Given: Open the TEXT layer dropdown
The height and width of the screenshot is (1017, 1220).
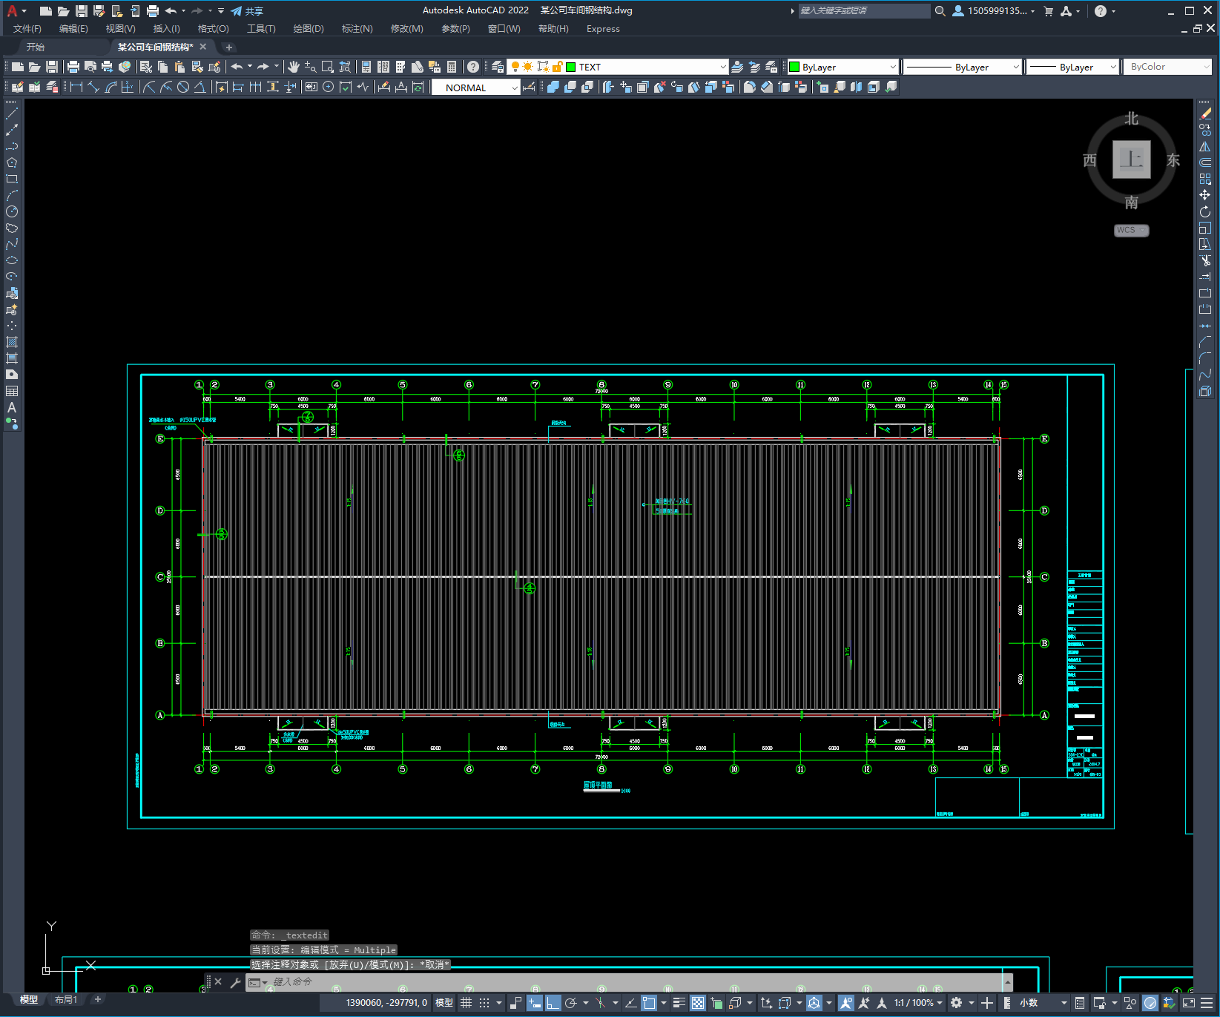Looking at the screenshot, I should pyautogui.click(x=722, y=67).
